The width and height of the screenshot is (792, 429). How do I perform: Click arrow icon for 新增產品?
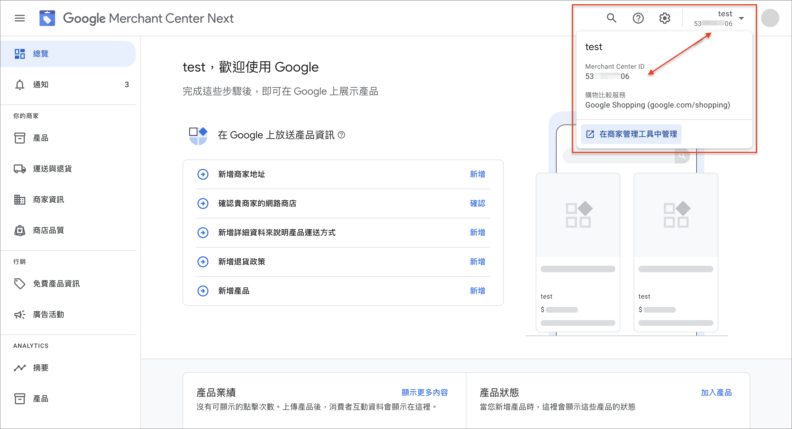203,291
